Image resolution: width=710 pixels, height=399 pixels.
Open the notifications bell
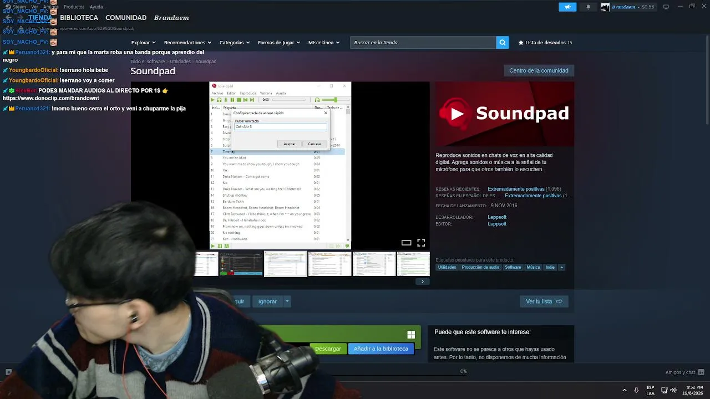tap(589, 7)
